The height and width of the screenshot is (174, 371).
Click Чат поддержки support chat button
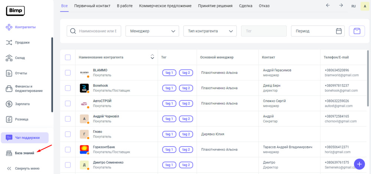pyautogui.click(x=25, y=138)
